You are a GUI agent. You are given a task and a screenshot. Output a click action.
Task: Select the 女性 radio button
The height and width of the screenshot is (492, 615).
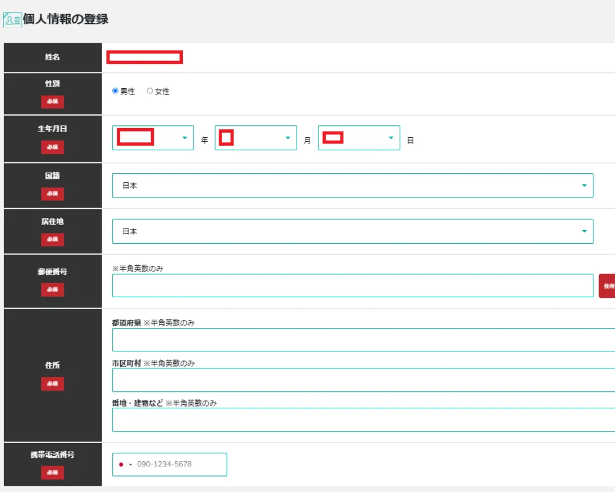[150, 91]
